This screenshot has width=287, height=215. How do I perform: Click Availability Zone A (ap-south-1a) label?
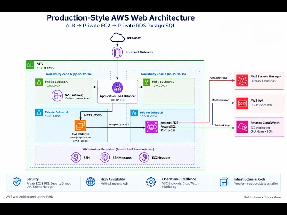(69, 74)
